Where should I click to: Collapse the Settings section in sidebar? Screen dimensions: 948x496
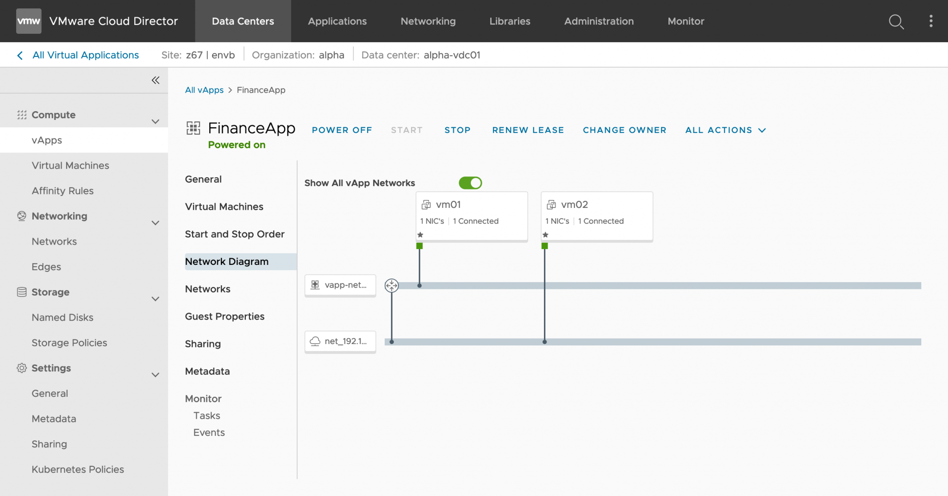point(156,374)
